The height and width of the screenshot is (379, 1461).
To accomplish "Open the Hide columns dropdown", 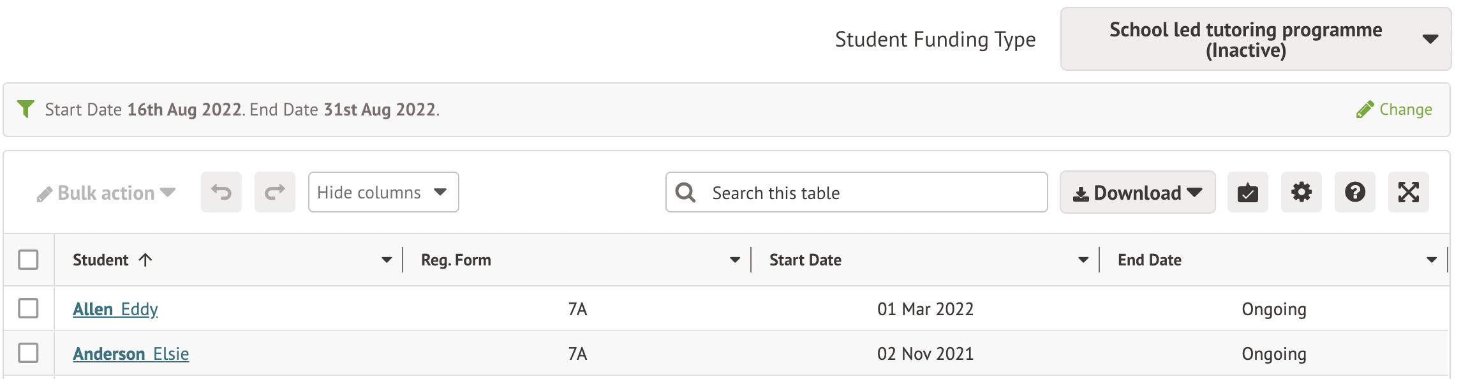I will pyautogui.click(x=383, y=192).
